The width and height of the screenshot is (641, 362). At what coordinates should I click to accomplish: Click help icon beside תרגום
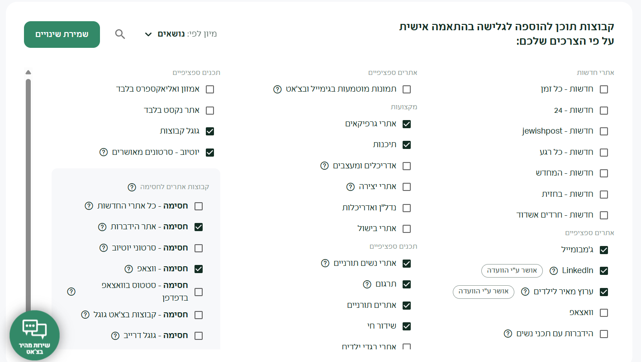click(x=367, y=284)
